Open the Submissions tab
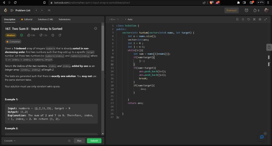The height and width of the screenshot is (146, 272). [65, 20]
